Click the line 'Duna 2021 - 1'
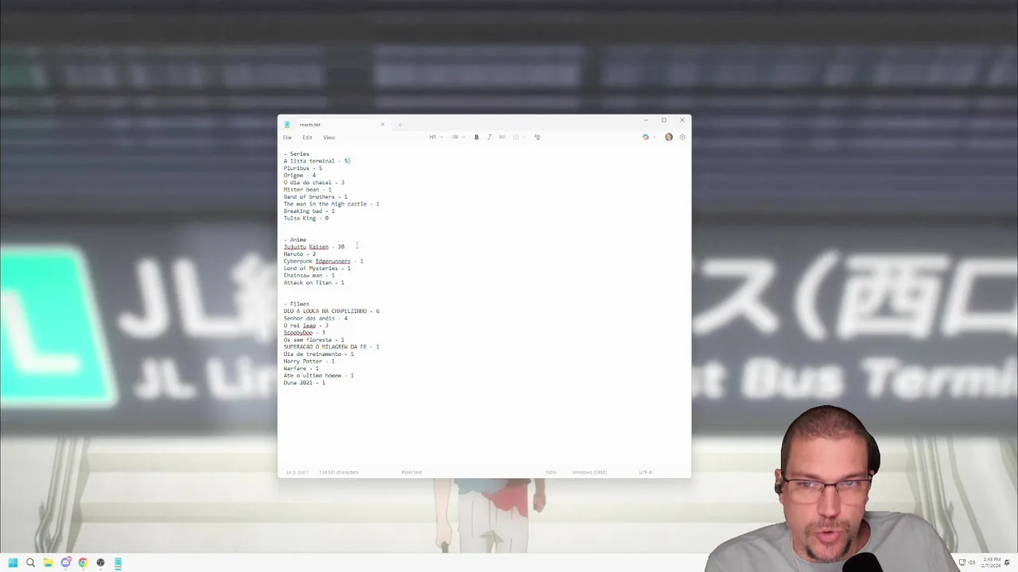 [305, 383]
